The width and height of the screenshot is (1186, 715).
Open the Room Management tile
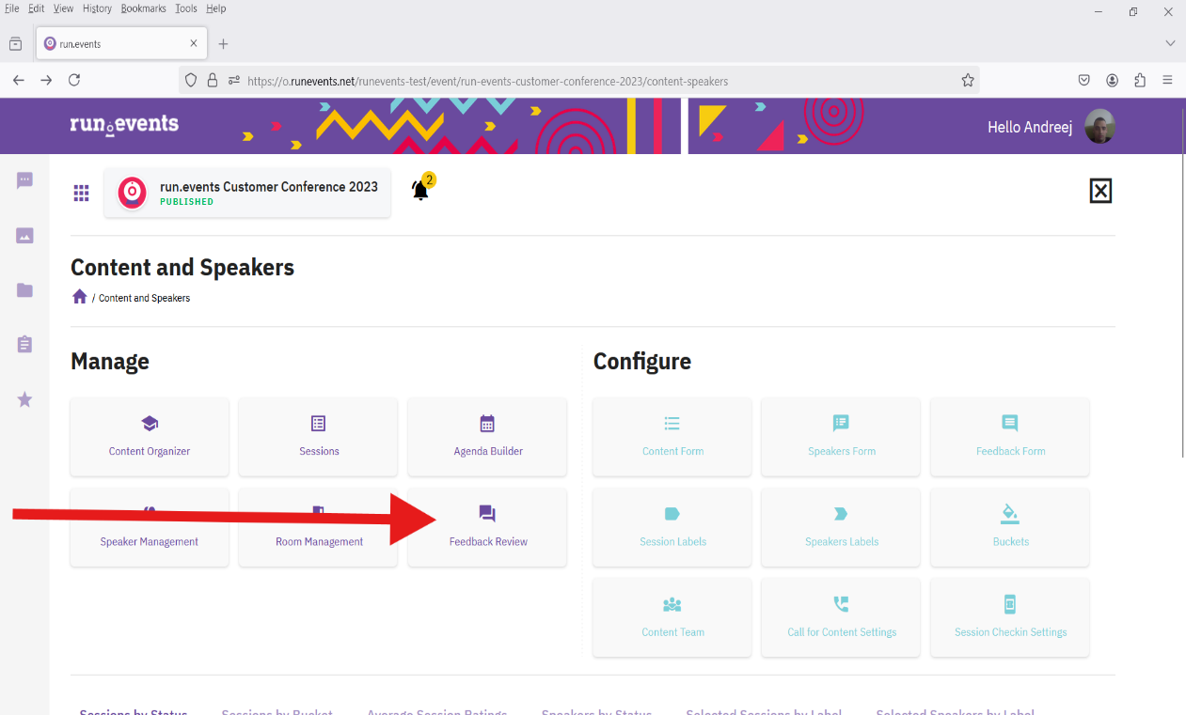coord(318,527)
